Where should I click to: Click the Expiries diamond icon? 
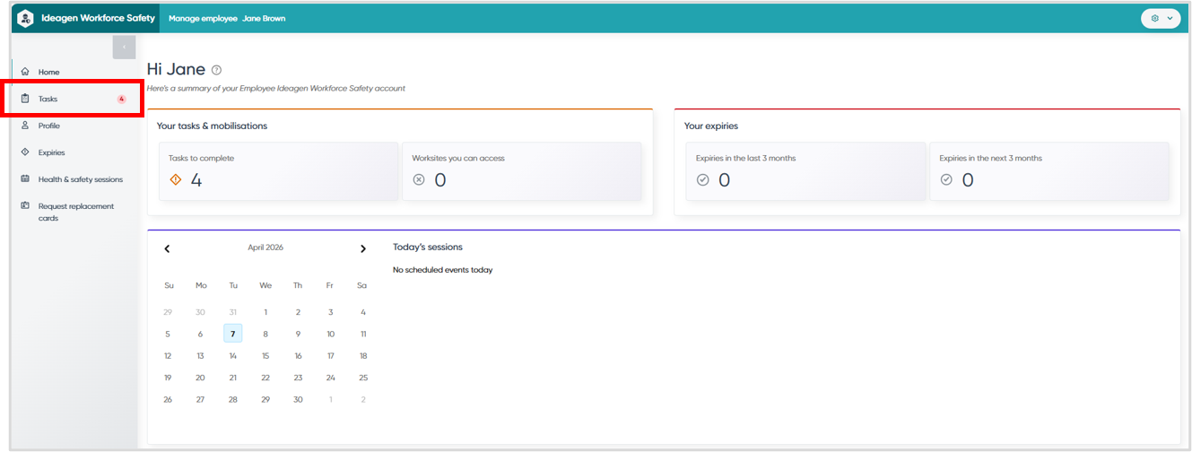[x=25, y=152]
